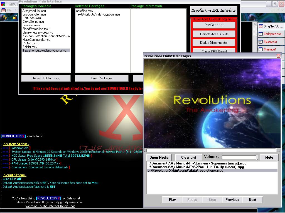Open the status window icon beside File menu
Screen dimensions: 285x213
(x=3, y=10)
